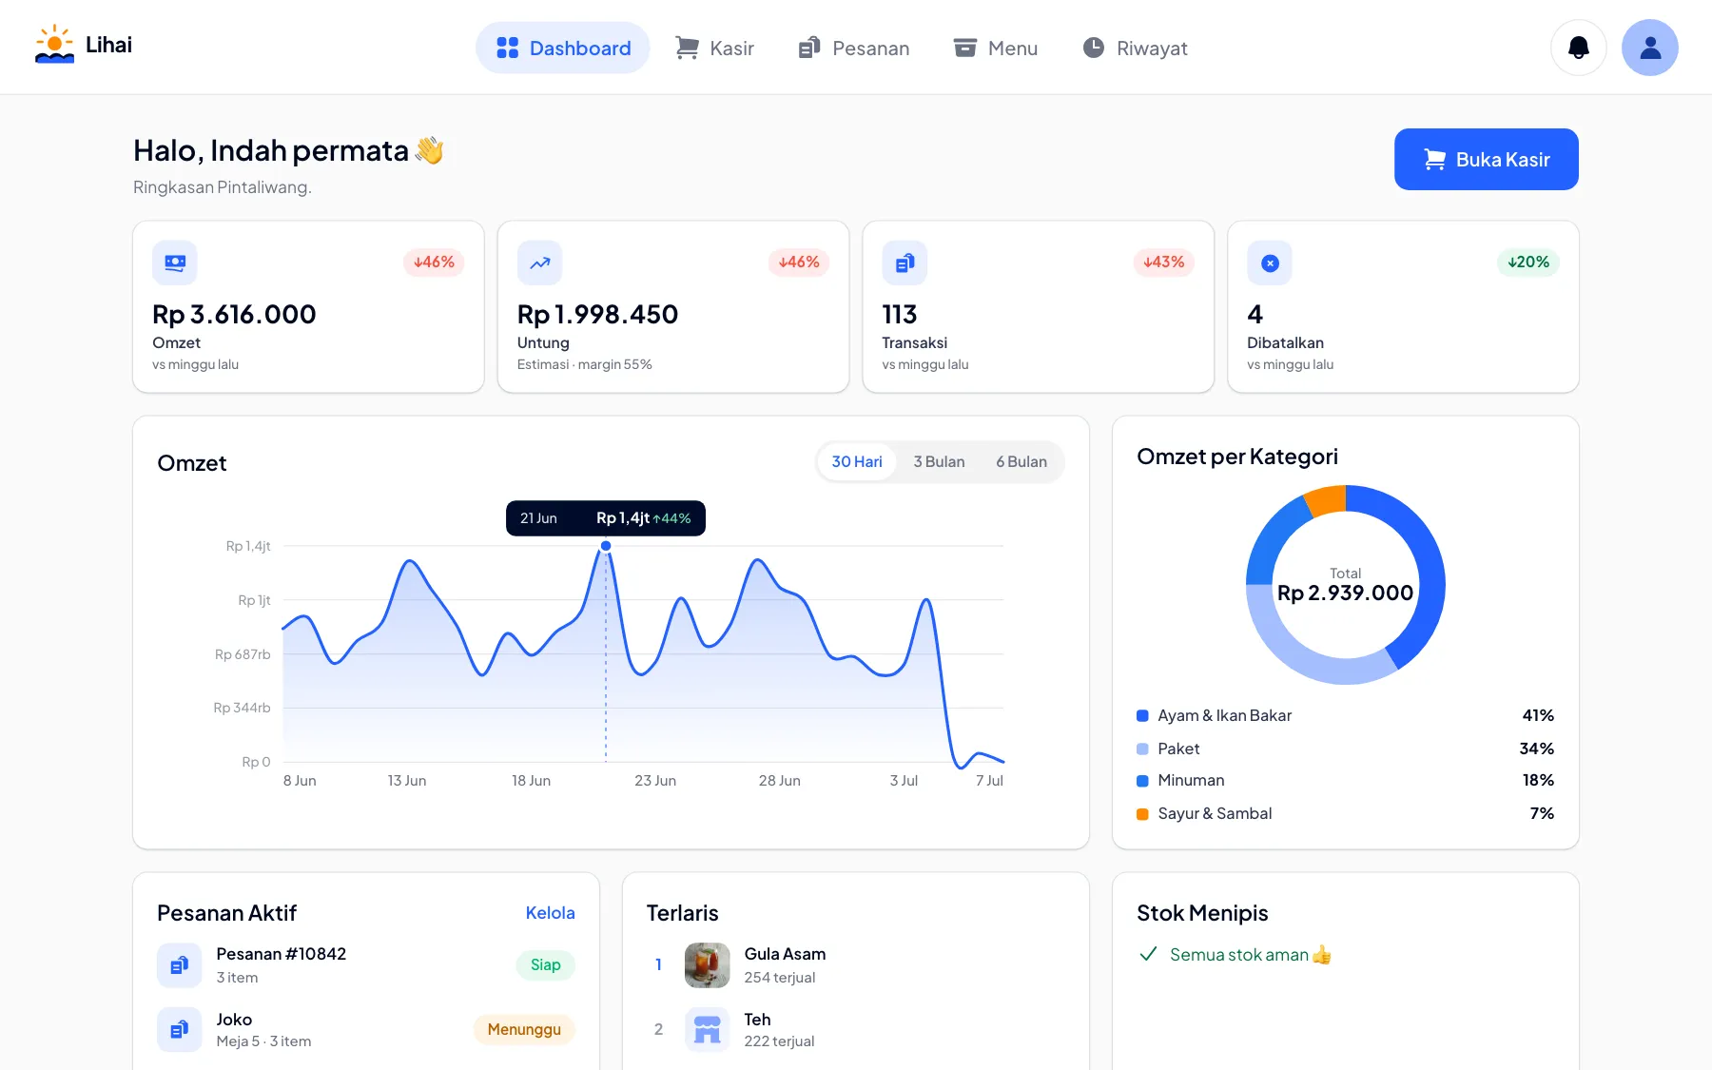Open the Kasir tab

[714, 48]
